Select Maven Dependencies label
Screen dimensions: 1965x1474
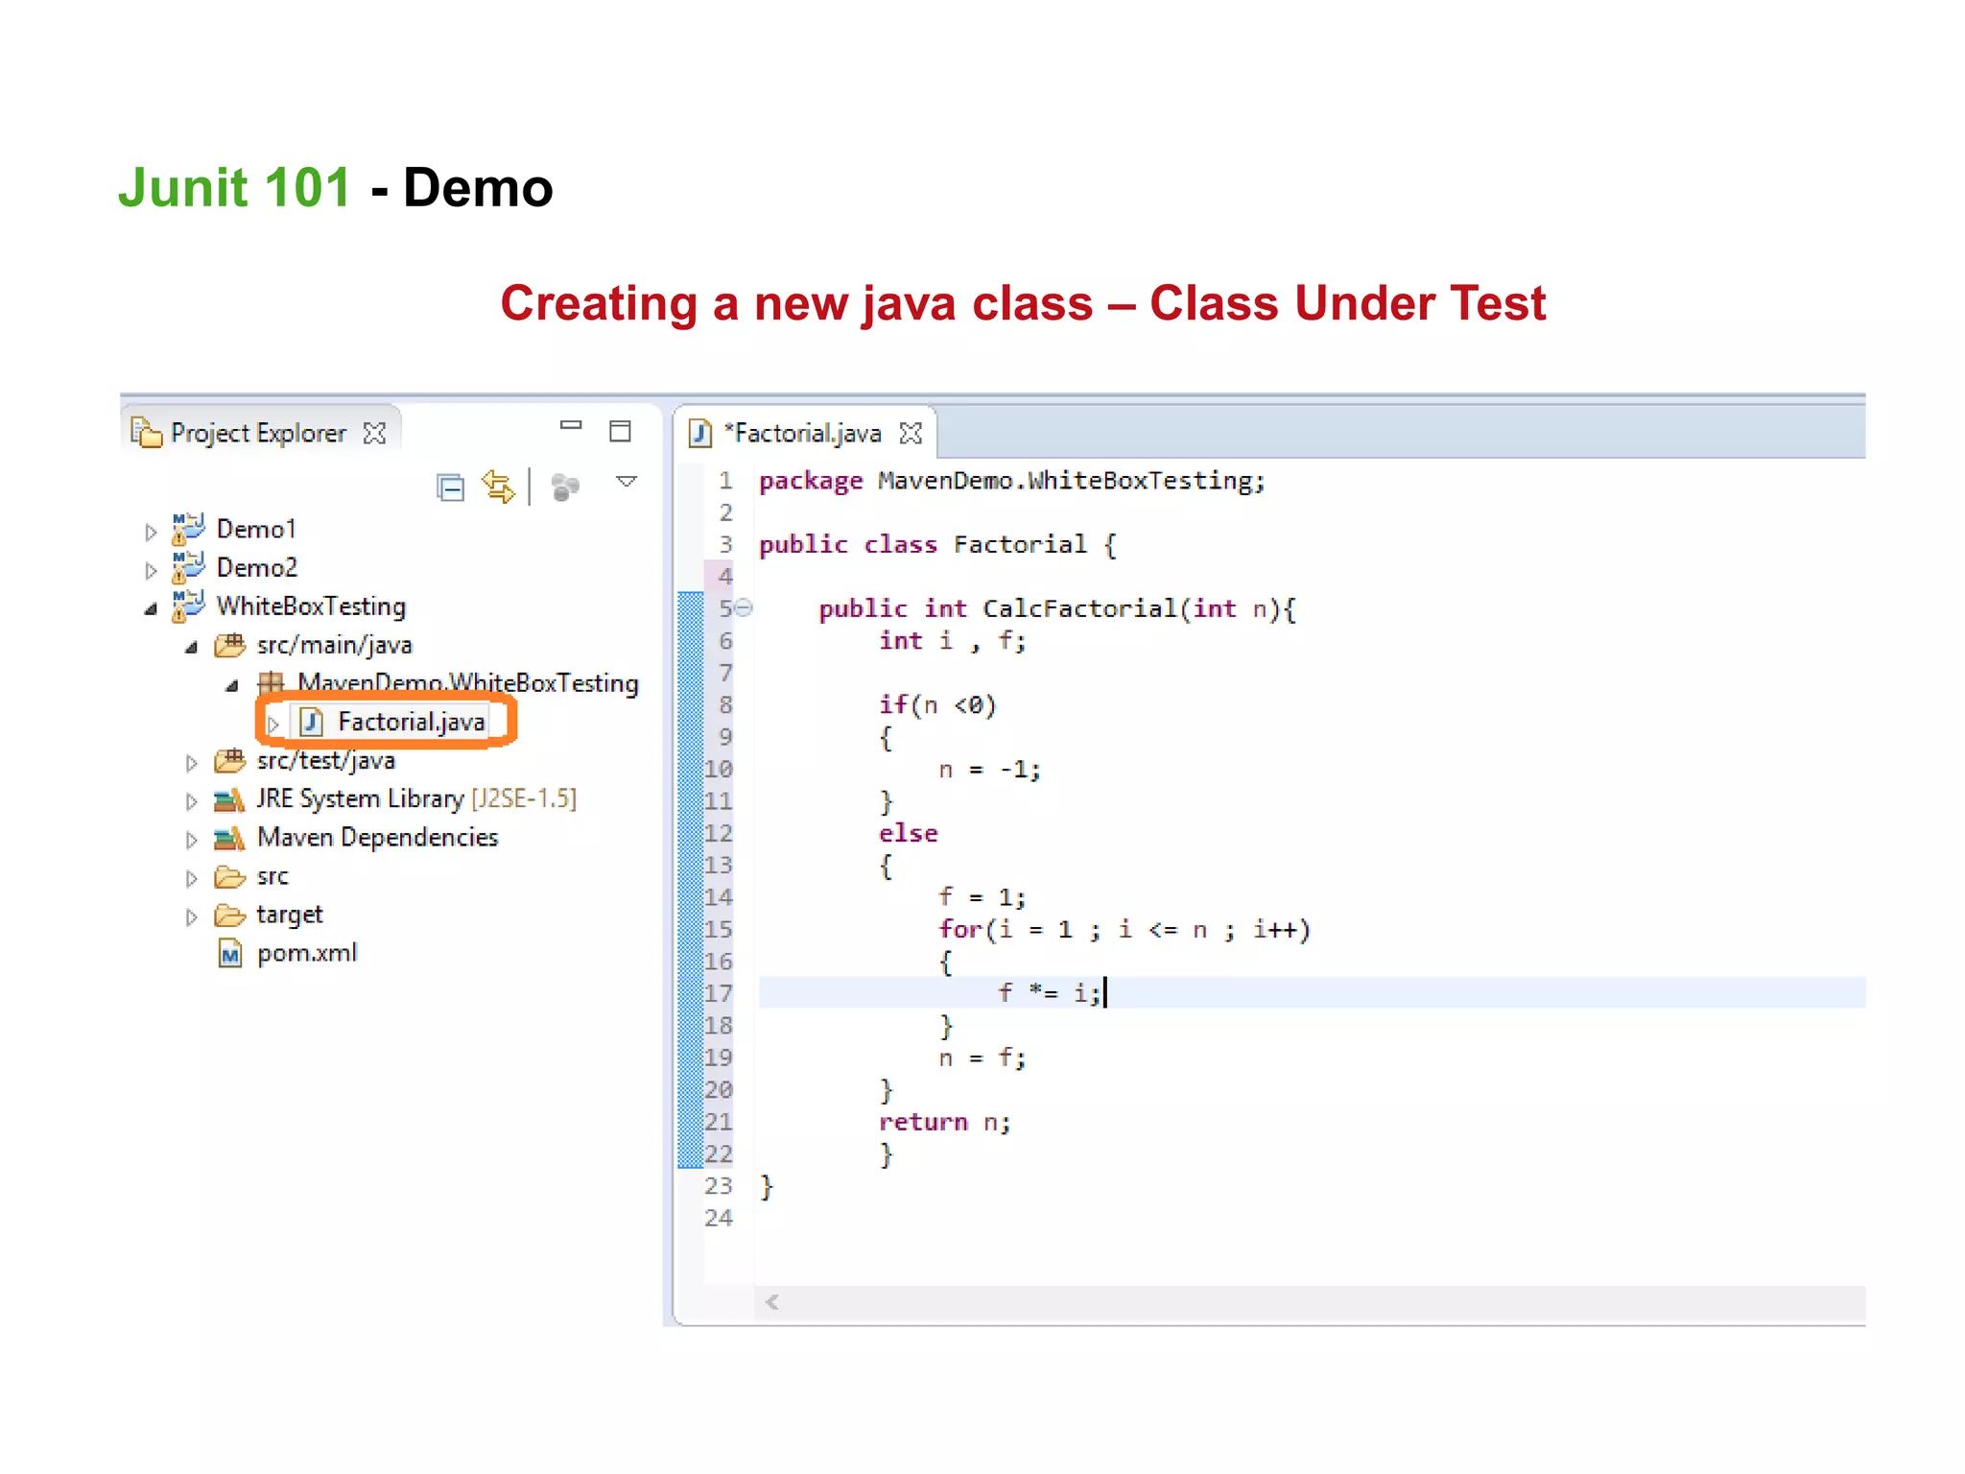pyautogui.click(x=378, y=838)
